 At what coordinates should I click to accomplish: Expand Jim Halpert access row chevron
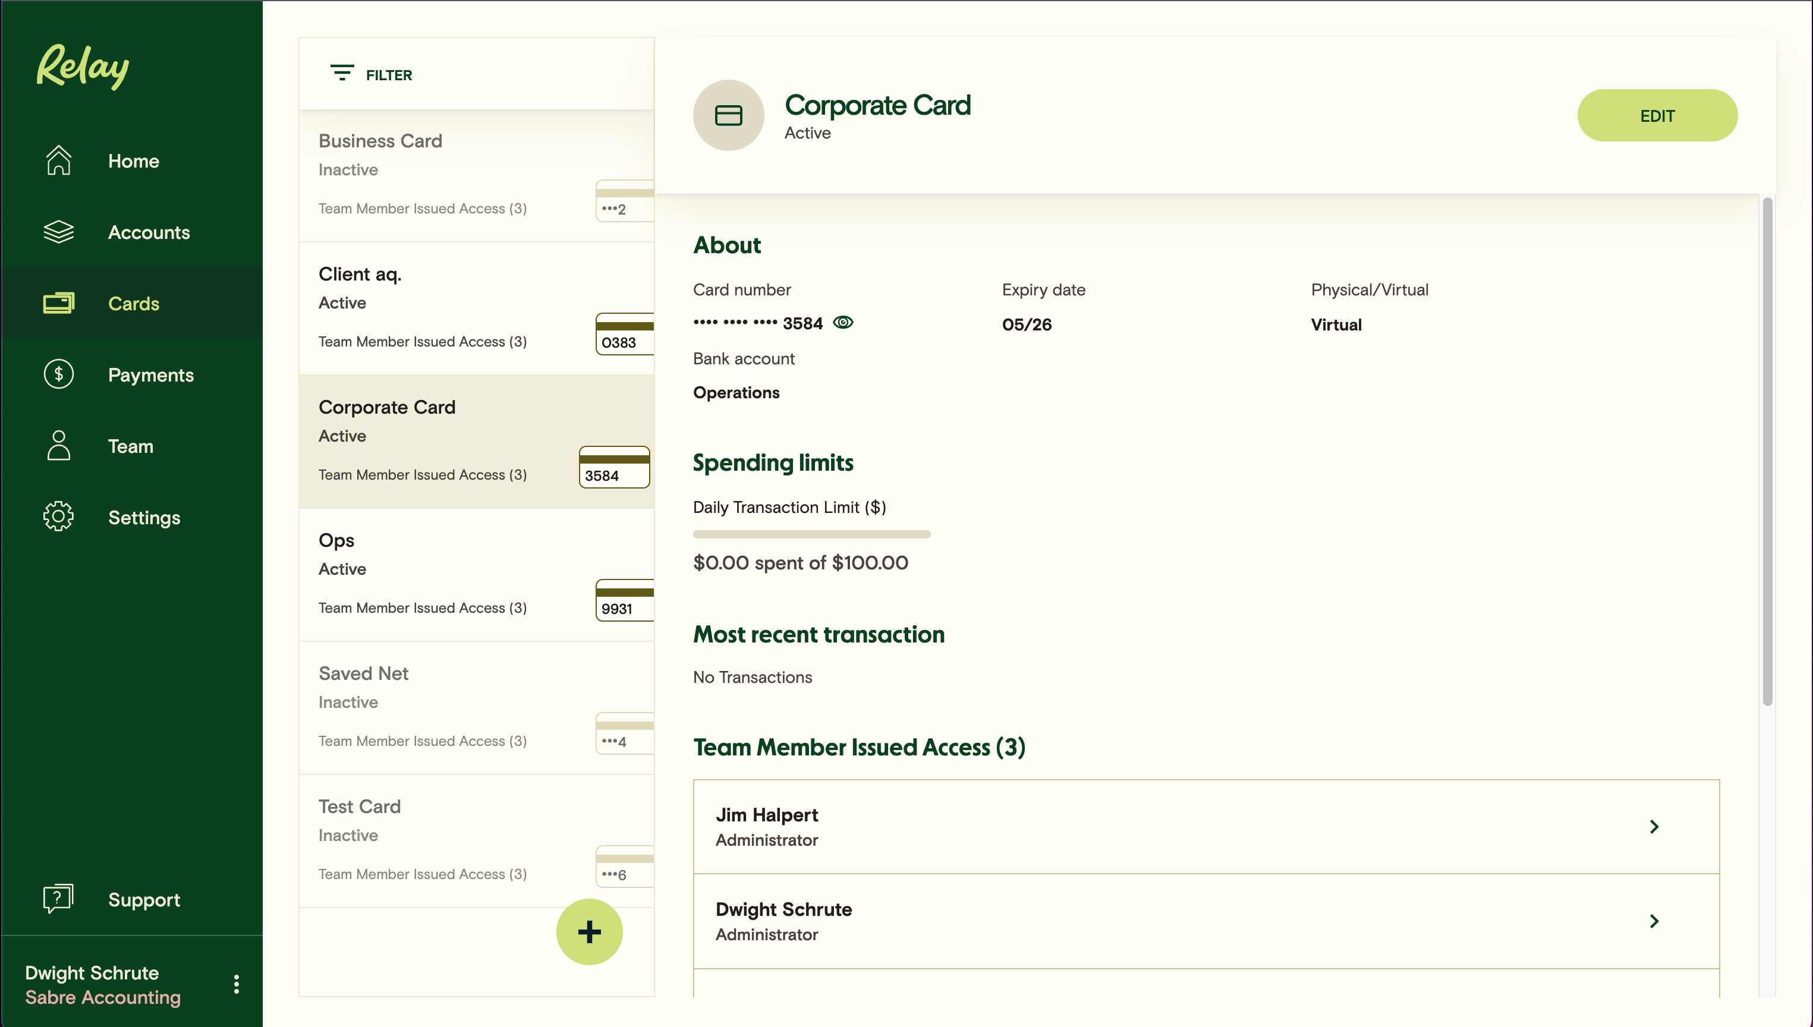pyautogui.click(x=1654, y=827)
